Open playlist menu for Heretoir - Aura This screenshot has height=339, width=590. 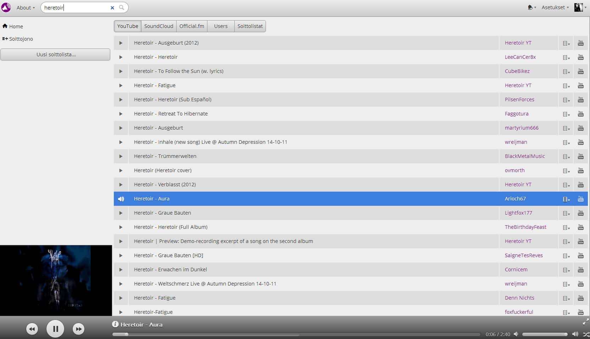pyautogui.click(x=566, y=199)
